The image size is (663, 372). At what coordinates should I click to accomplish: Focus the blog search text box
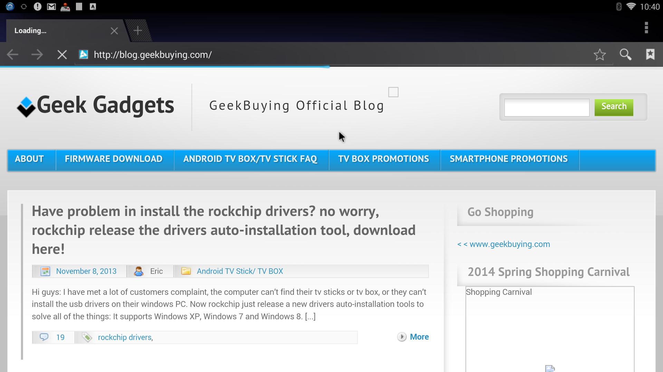point(547,107)
